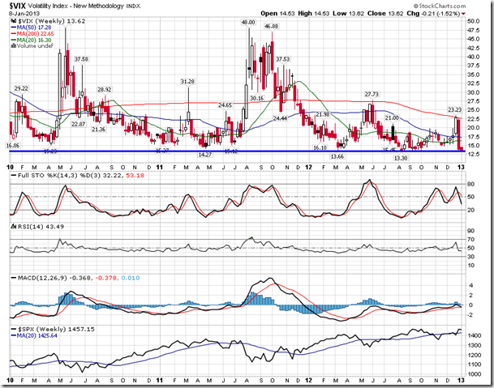The height and width of the screenshot is (388, 494).
Task: Click the 27.73 high price annotation
Action: pos(372,94)
